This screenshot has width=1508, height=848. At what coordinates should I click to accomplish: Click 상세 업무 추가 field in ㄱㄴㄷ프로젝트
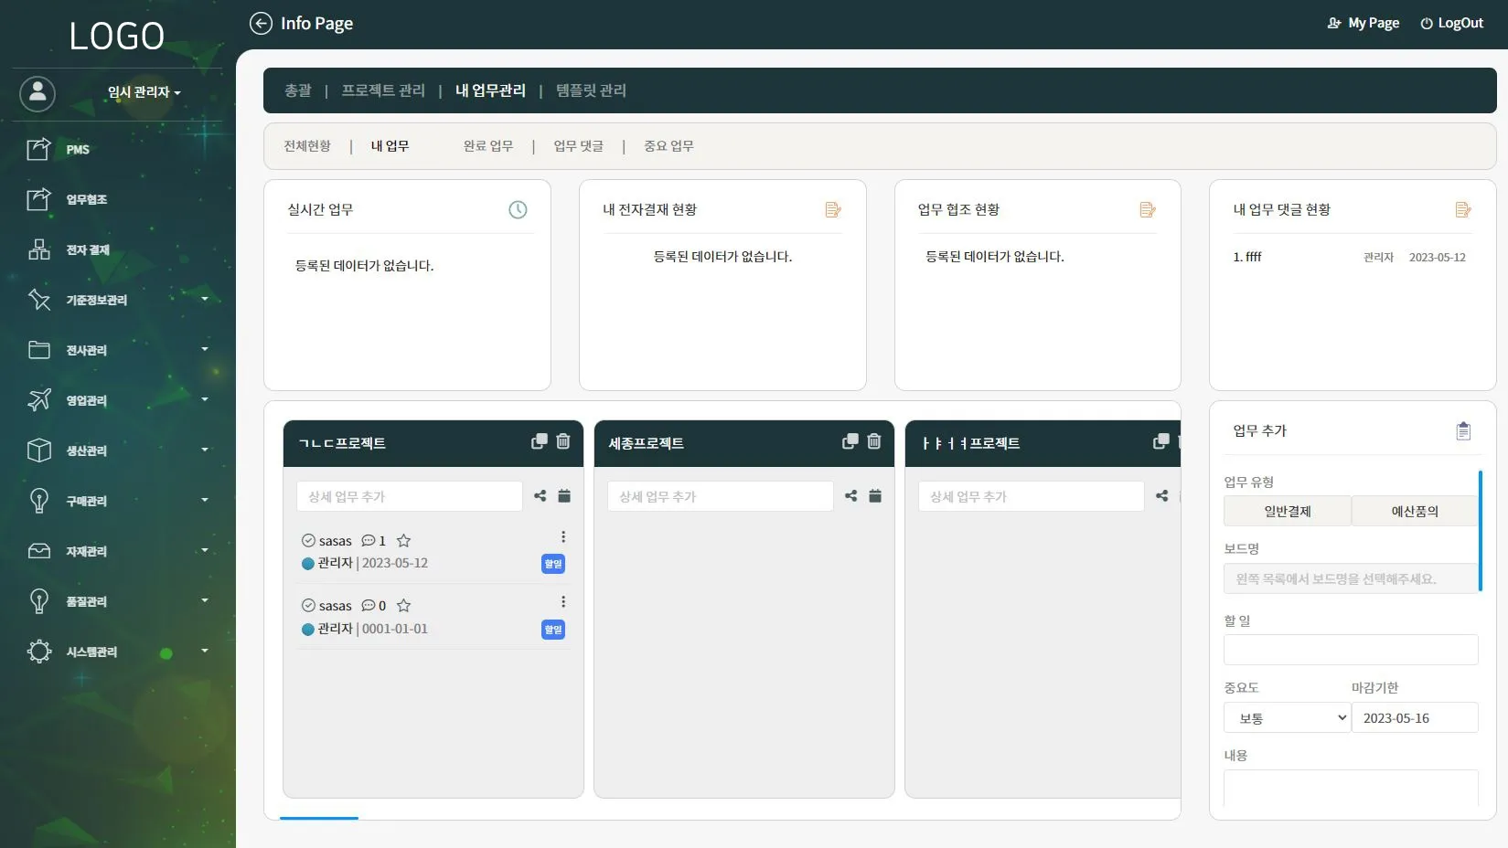(409, 496)
